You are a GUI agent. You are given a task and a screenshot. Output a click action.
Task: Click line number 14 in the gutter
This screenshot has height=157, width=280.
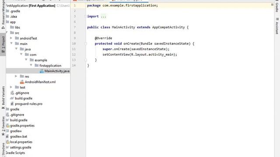click(x=74, y=65)
